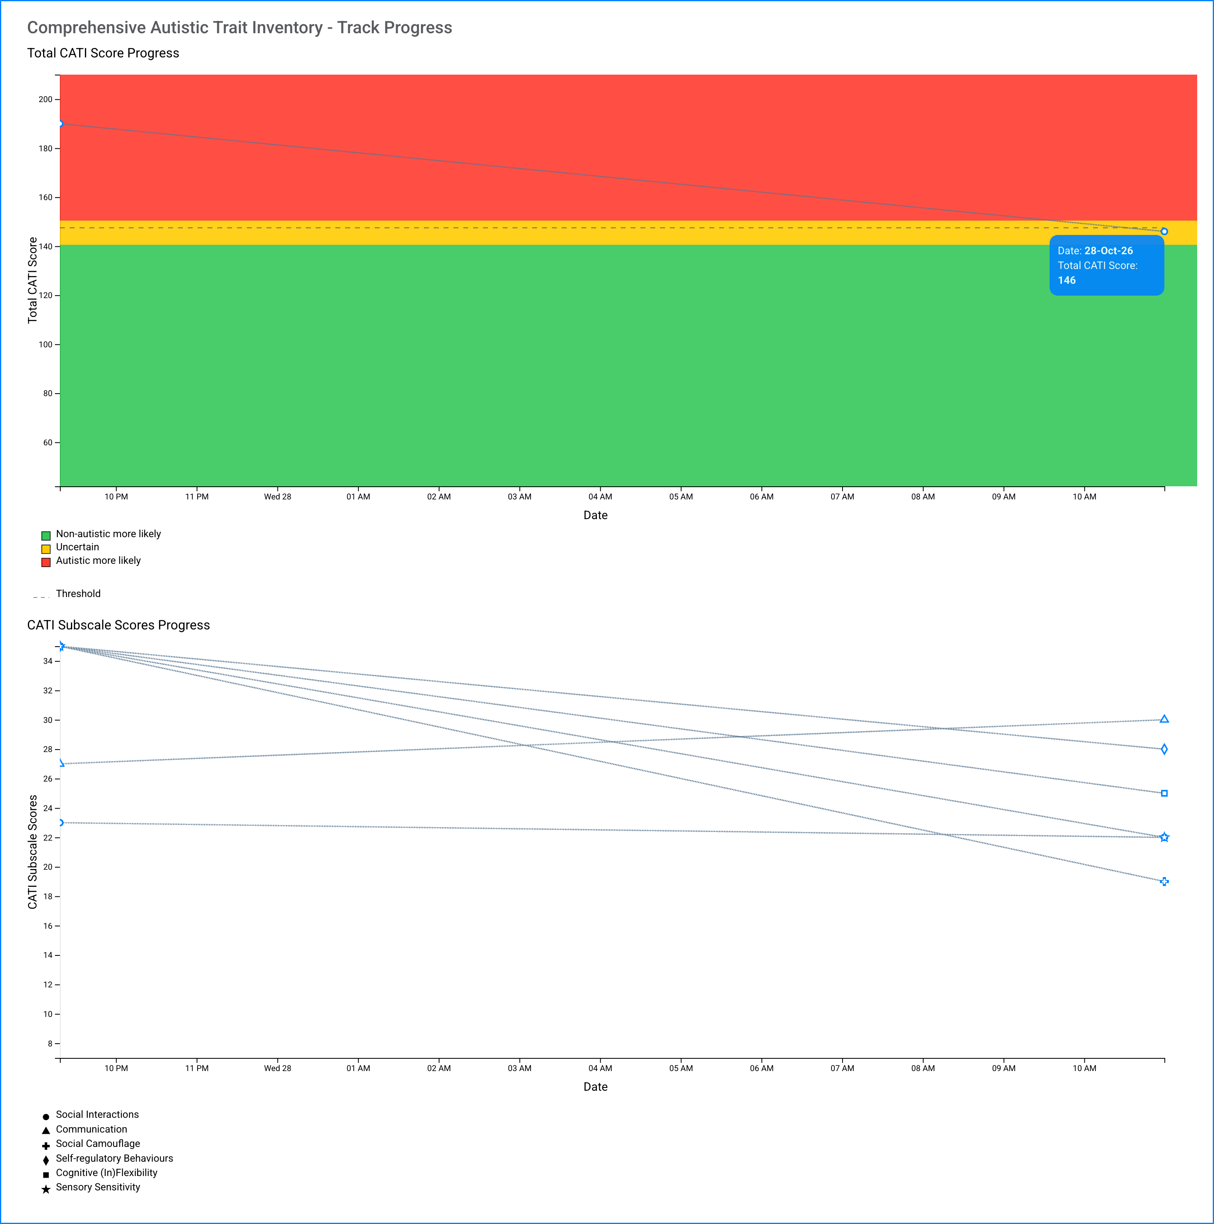This screenshot has width=1214, height=1224.
Task: Select the Social Camouflage cross marker at 19
Action: coord(1164,882)
